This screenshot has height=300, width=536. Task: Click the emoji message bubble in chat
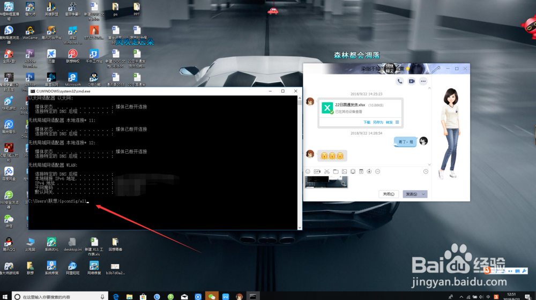[x=332, y=156]
